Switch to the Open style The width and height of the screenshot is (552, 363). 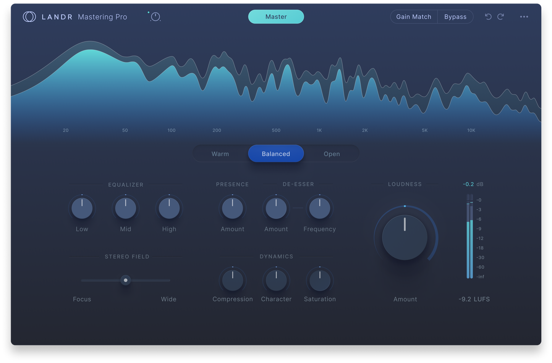332,154
